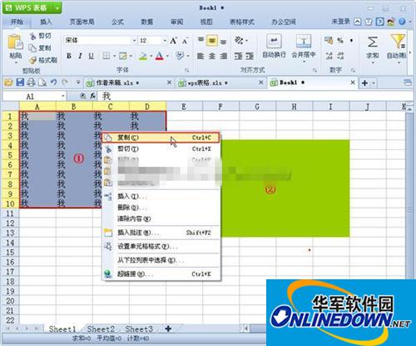This screenshot has height=346, width=416.
Task: Click the Cut scissors icon in the ribbon
Action: (x=33, y=36)
